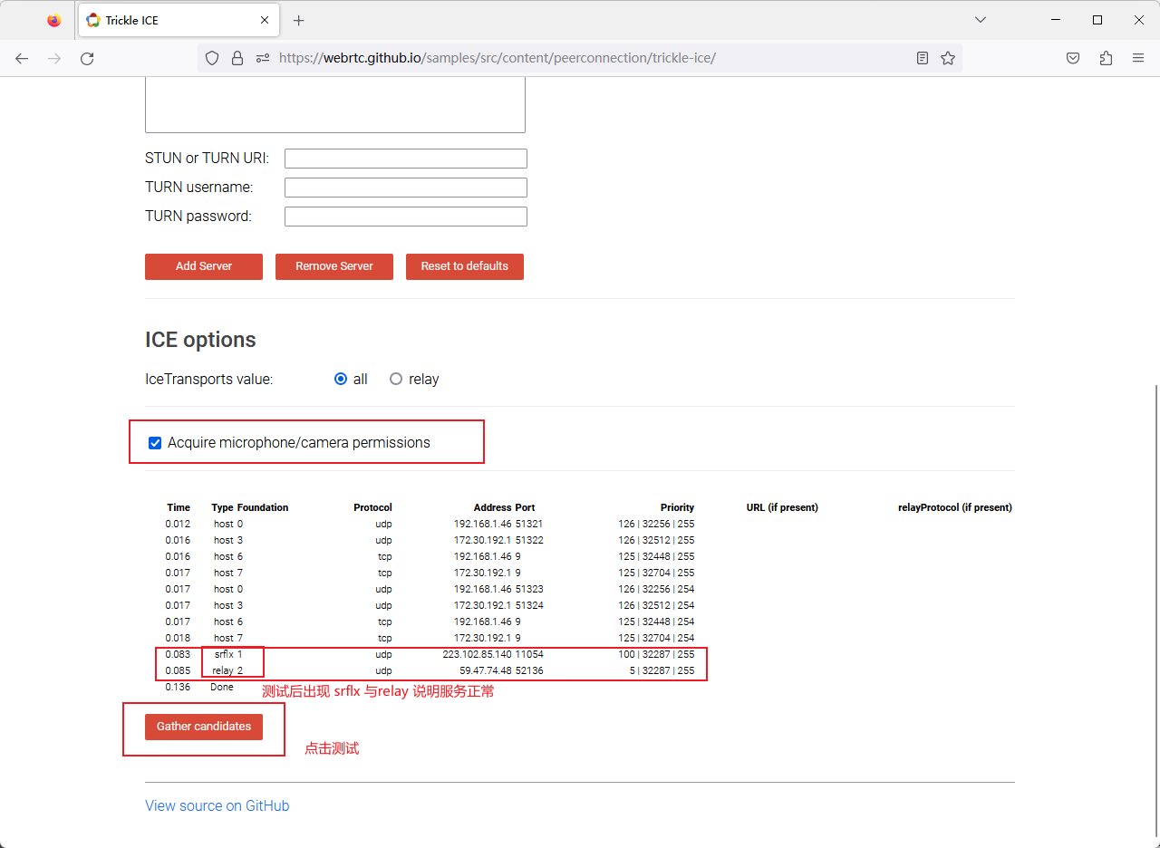The width and height of the screenshot is (1160, 848).
Task: Reload the current page
Action: (x=87, y=58)
